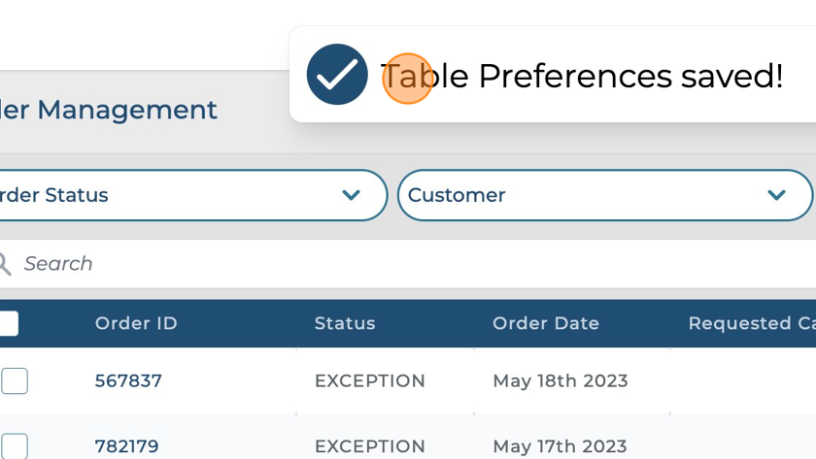Open order 782179 link

coord(126,446)
